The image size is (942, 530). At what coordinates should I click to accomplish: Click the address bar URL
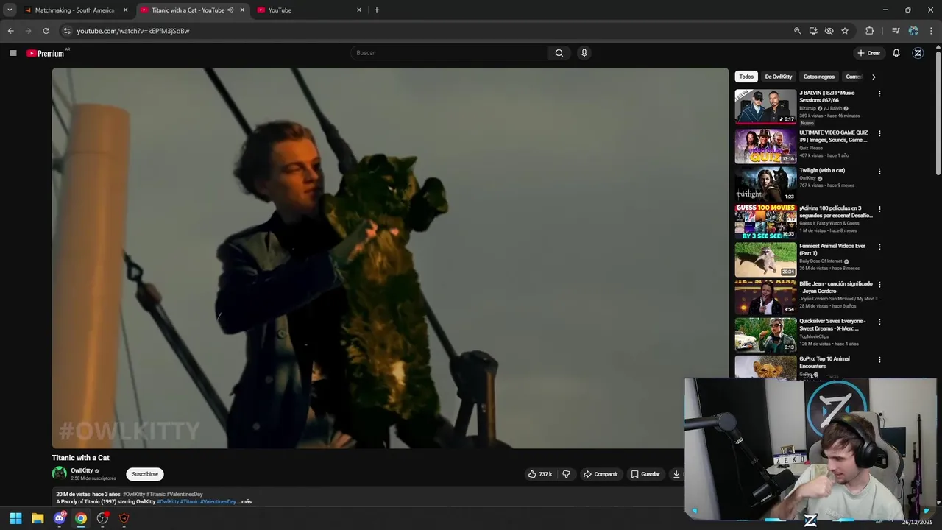coord(133,31)
